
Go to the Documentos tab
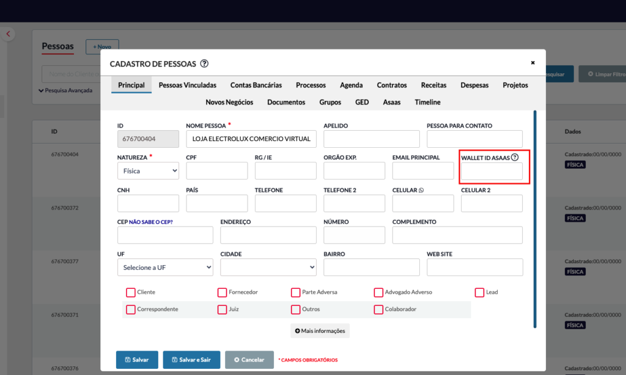(286, 102)
